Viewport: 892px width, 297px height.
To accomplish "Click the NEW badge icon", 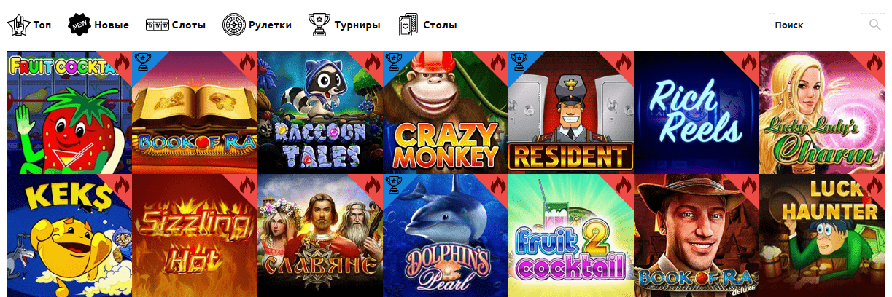I will [x=79, y=25].
